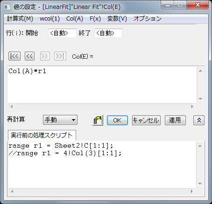The image size is (212, 204).
Task: Confirm with the OK button
Action: [117, 121]
